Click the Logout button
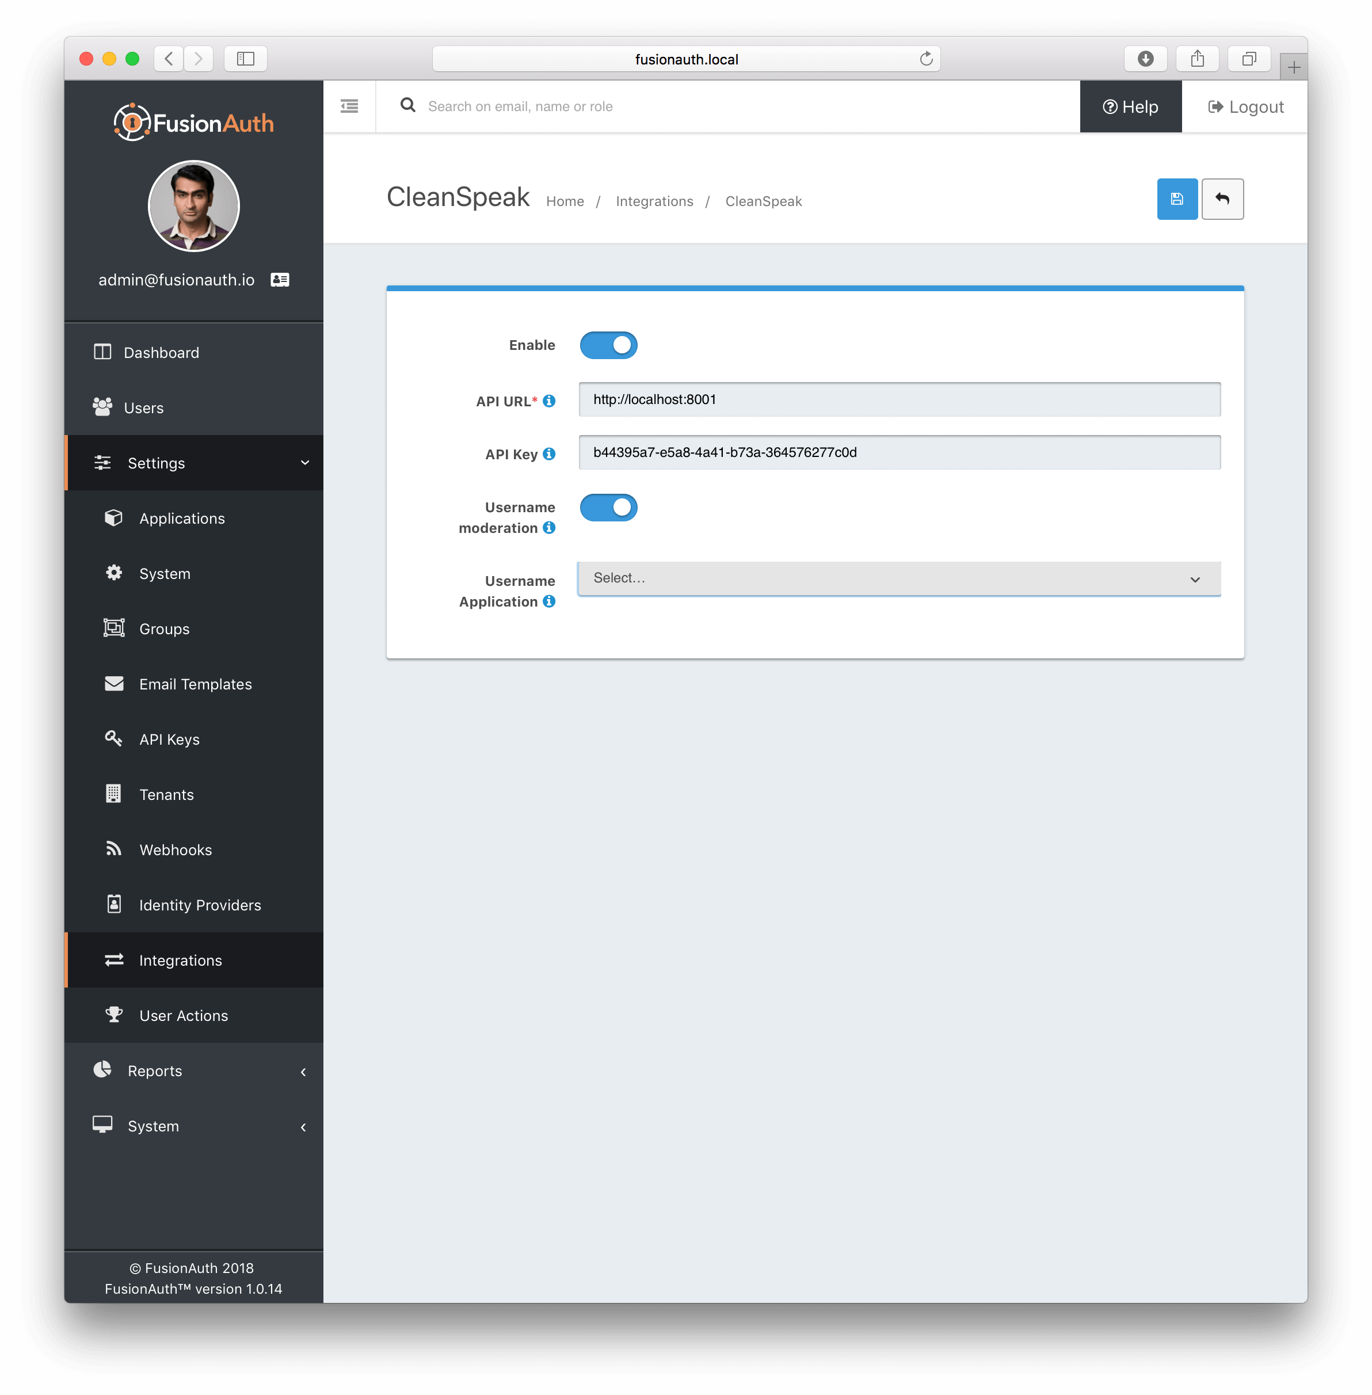This screenshot has width=1372, height=1395. point(1245,105)
